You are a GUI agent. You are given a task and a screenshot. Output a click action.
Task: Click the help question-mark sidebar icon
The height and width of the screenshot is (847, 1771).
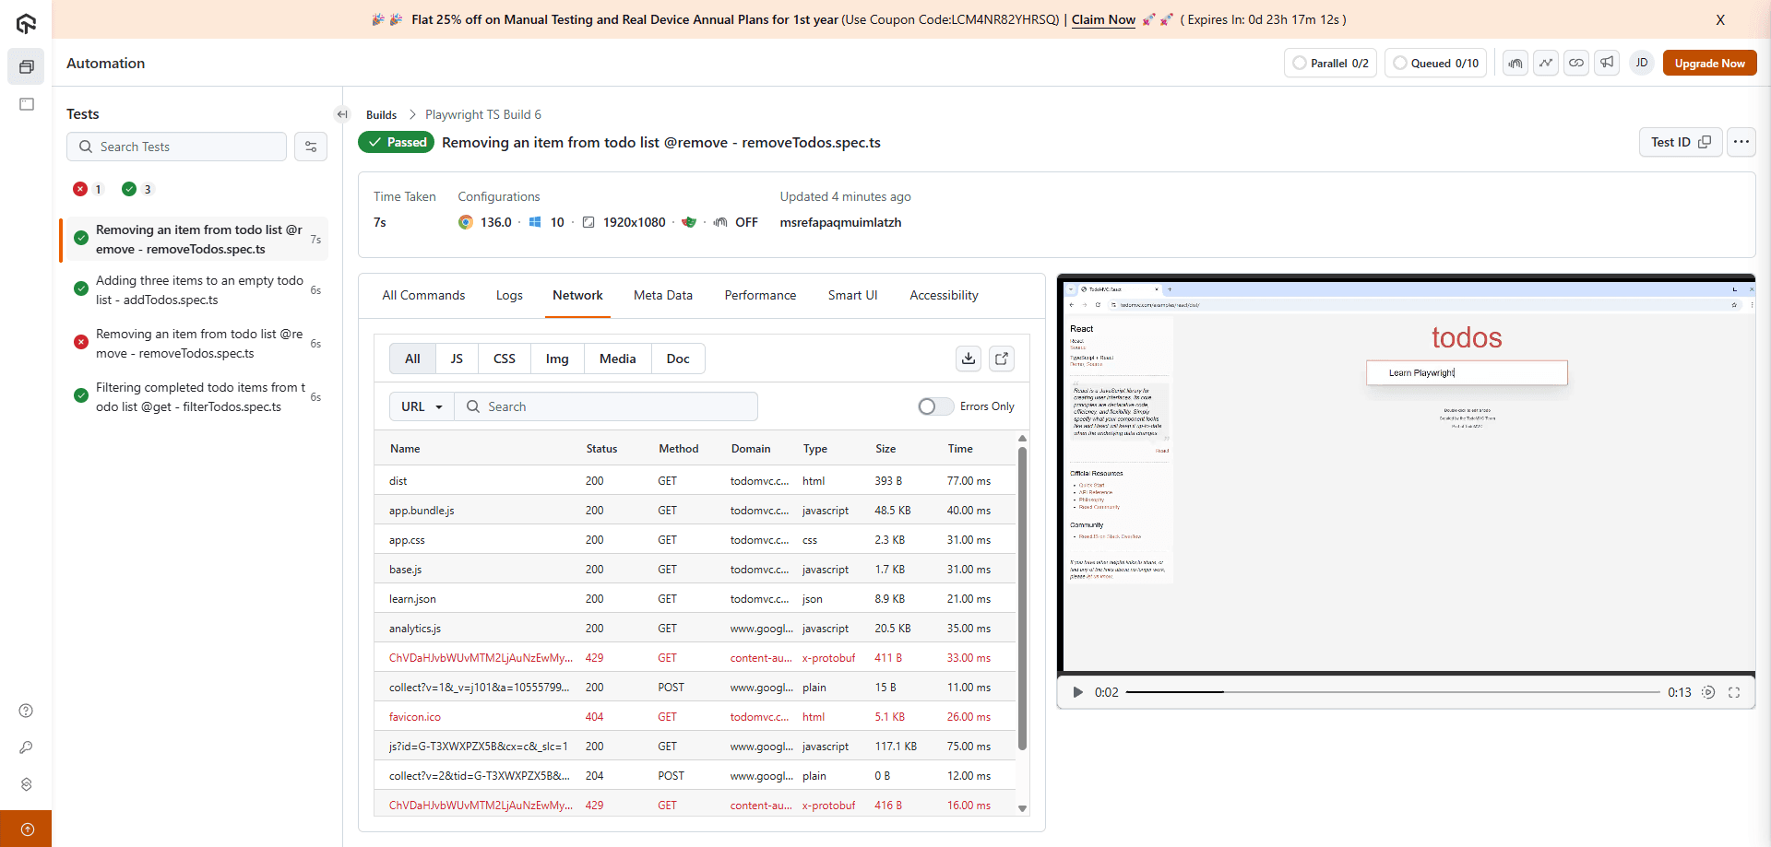click(x=26, y=711)
